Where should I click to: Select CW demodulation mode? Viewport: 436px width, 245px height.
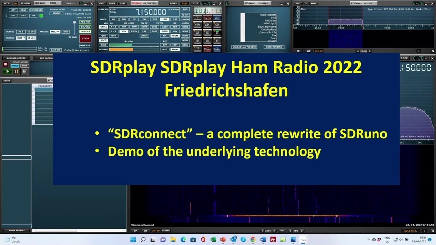tap(144, 19)
